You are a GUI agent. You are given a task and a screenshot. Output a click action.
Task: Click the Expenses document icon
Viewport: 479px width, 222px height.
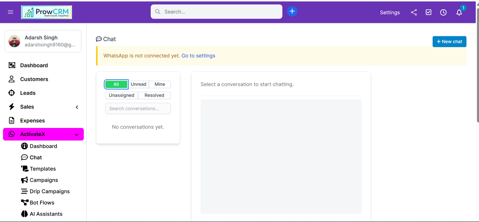(12, 120)
